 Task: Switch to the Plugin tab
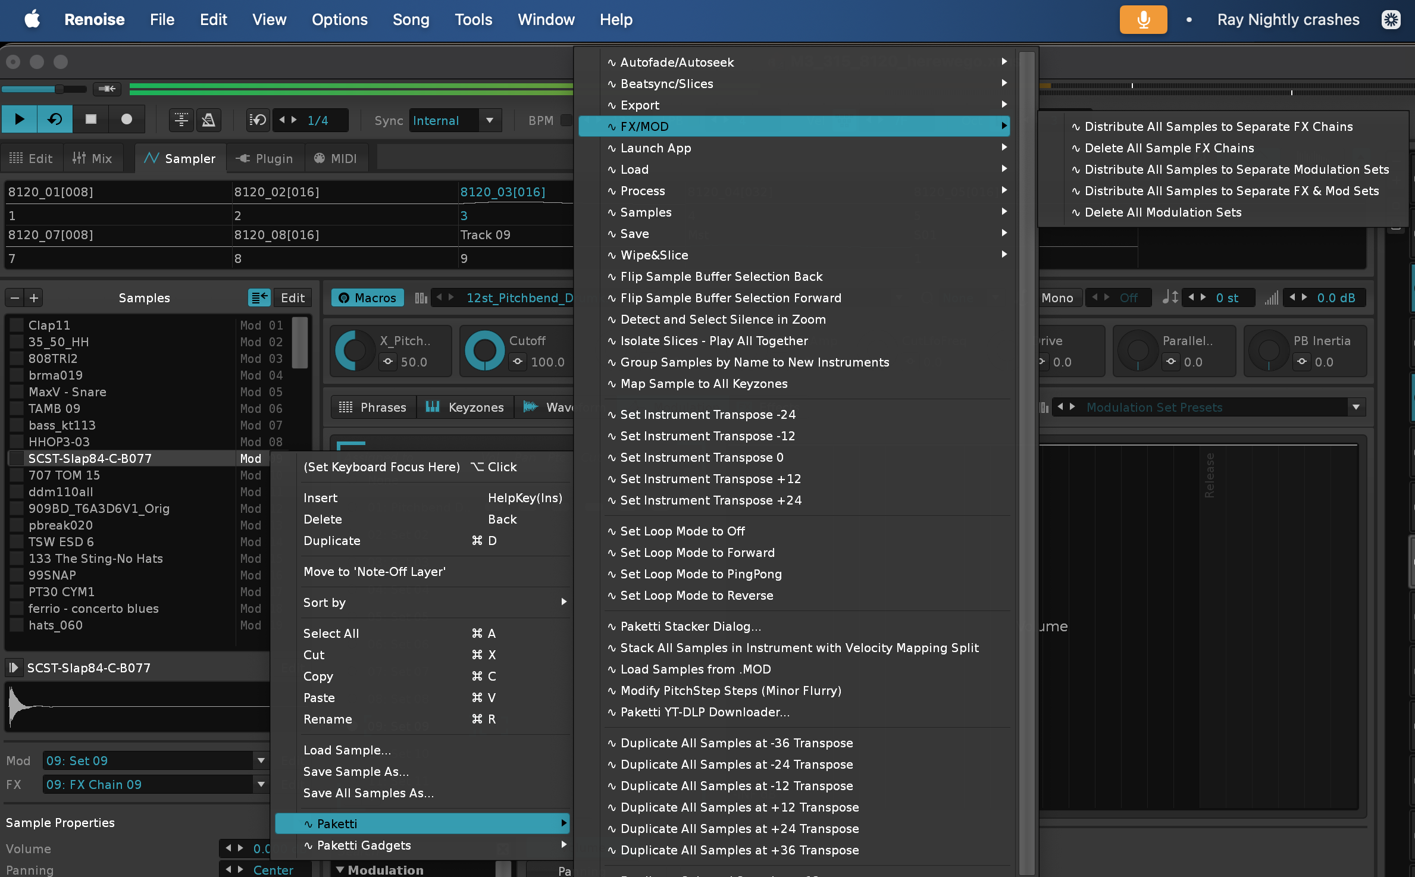click(x=265, y=158)
